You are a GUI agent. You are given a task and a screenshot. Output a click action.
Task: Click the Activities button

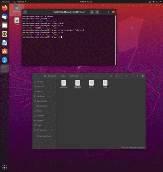(x=5, y=2)
